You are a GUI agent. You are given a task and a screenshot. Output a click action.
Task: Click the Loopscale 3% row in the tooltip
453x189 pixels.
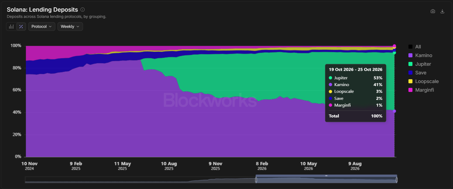(355, 91)
